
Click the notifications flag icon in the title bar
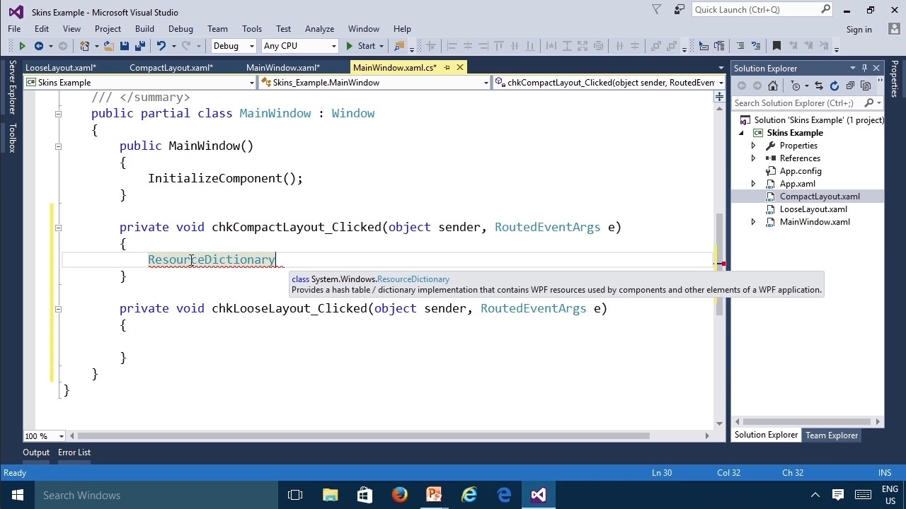(656, 10)
